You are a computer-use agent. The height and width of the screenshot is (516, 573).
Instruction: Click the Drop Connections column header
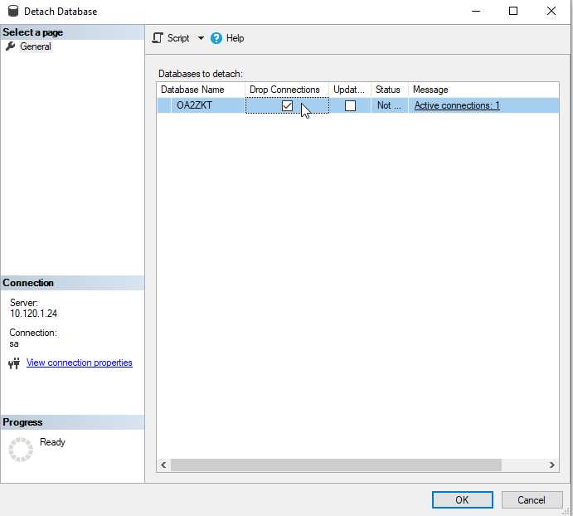[287, 90]
